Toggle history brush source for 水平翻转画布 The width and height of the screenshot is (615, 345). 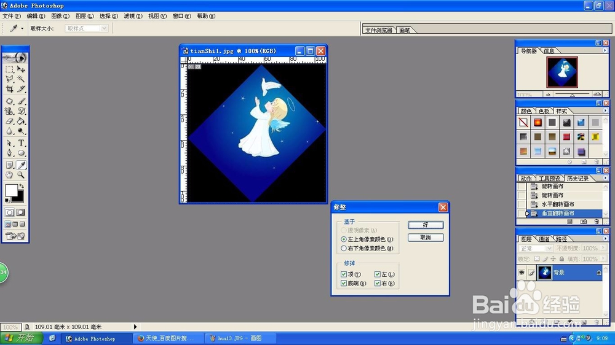click(522, 204)
